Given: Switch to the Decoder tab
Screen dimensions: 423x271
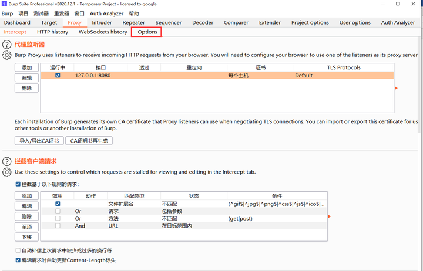Looking at the screenshot, I should (203, 23).
